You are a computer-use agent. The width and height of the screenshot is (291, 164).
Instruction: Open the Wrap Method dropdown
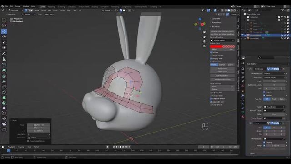point(274,73)
